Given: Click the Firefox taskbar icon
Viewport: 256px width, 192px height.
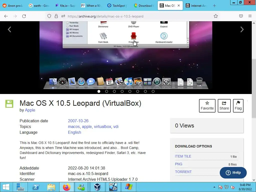Looking at the screenshot, I should [67, 187].
